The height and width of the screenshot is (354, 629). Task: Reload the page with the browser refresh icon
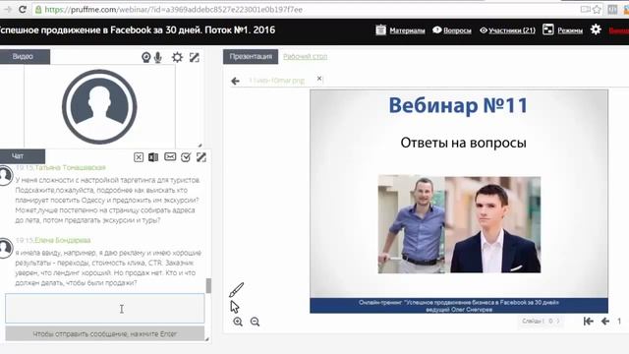point(23,9)
